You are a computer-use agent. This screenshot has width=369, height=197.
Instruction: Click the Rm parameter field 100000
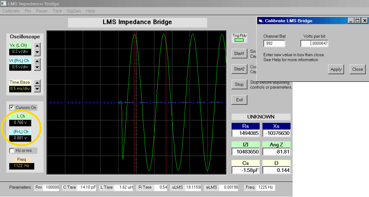click(x=51, y=187)
